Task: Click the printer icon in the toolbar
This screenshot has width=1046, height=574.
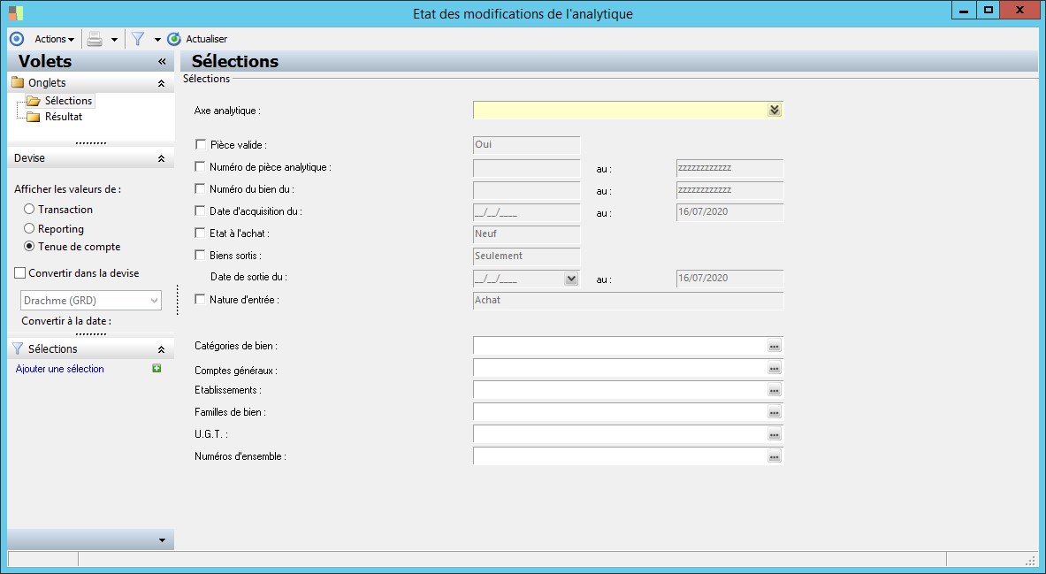Action: pyautogui.click(x=95, y=39)
